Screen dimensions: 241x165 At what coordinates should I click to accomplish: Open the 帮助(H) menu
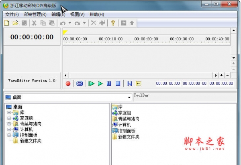pos(97,14)
